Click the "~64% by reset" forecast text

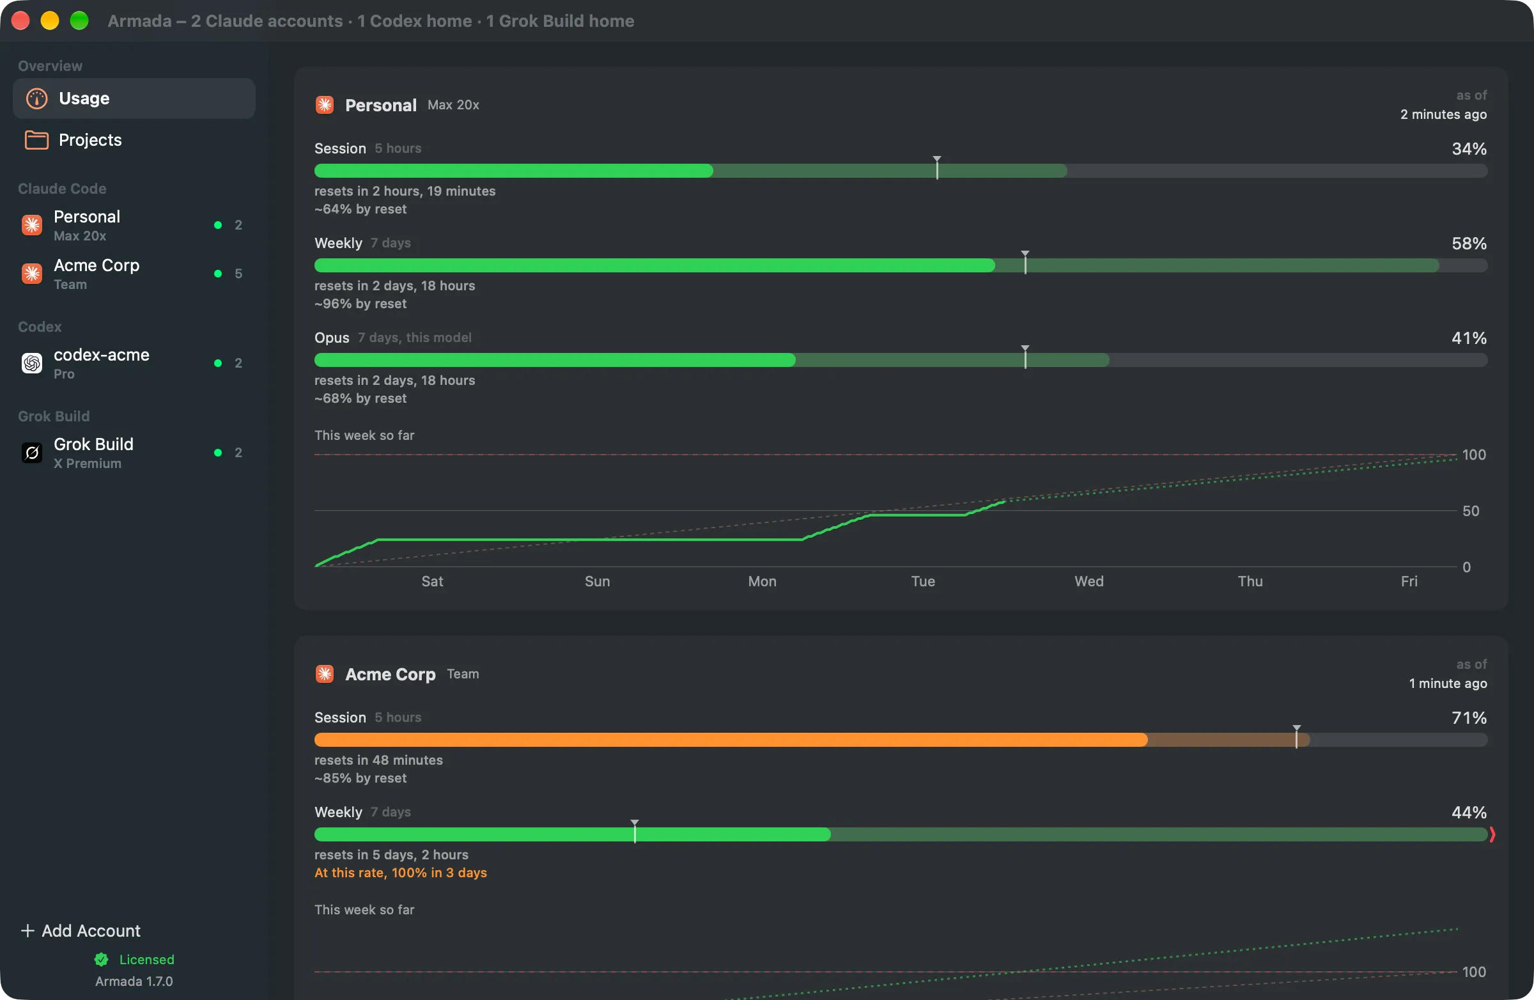click(x=360, y=209)
